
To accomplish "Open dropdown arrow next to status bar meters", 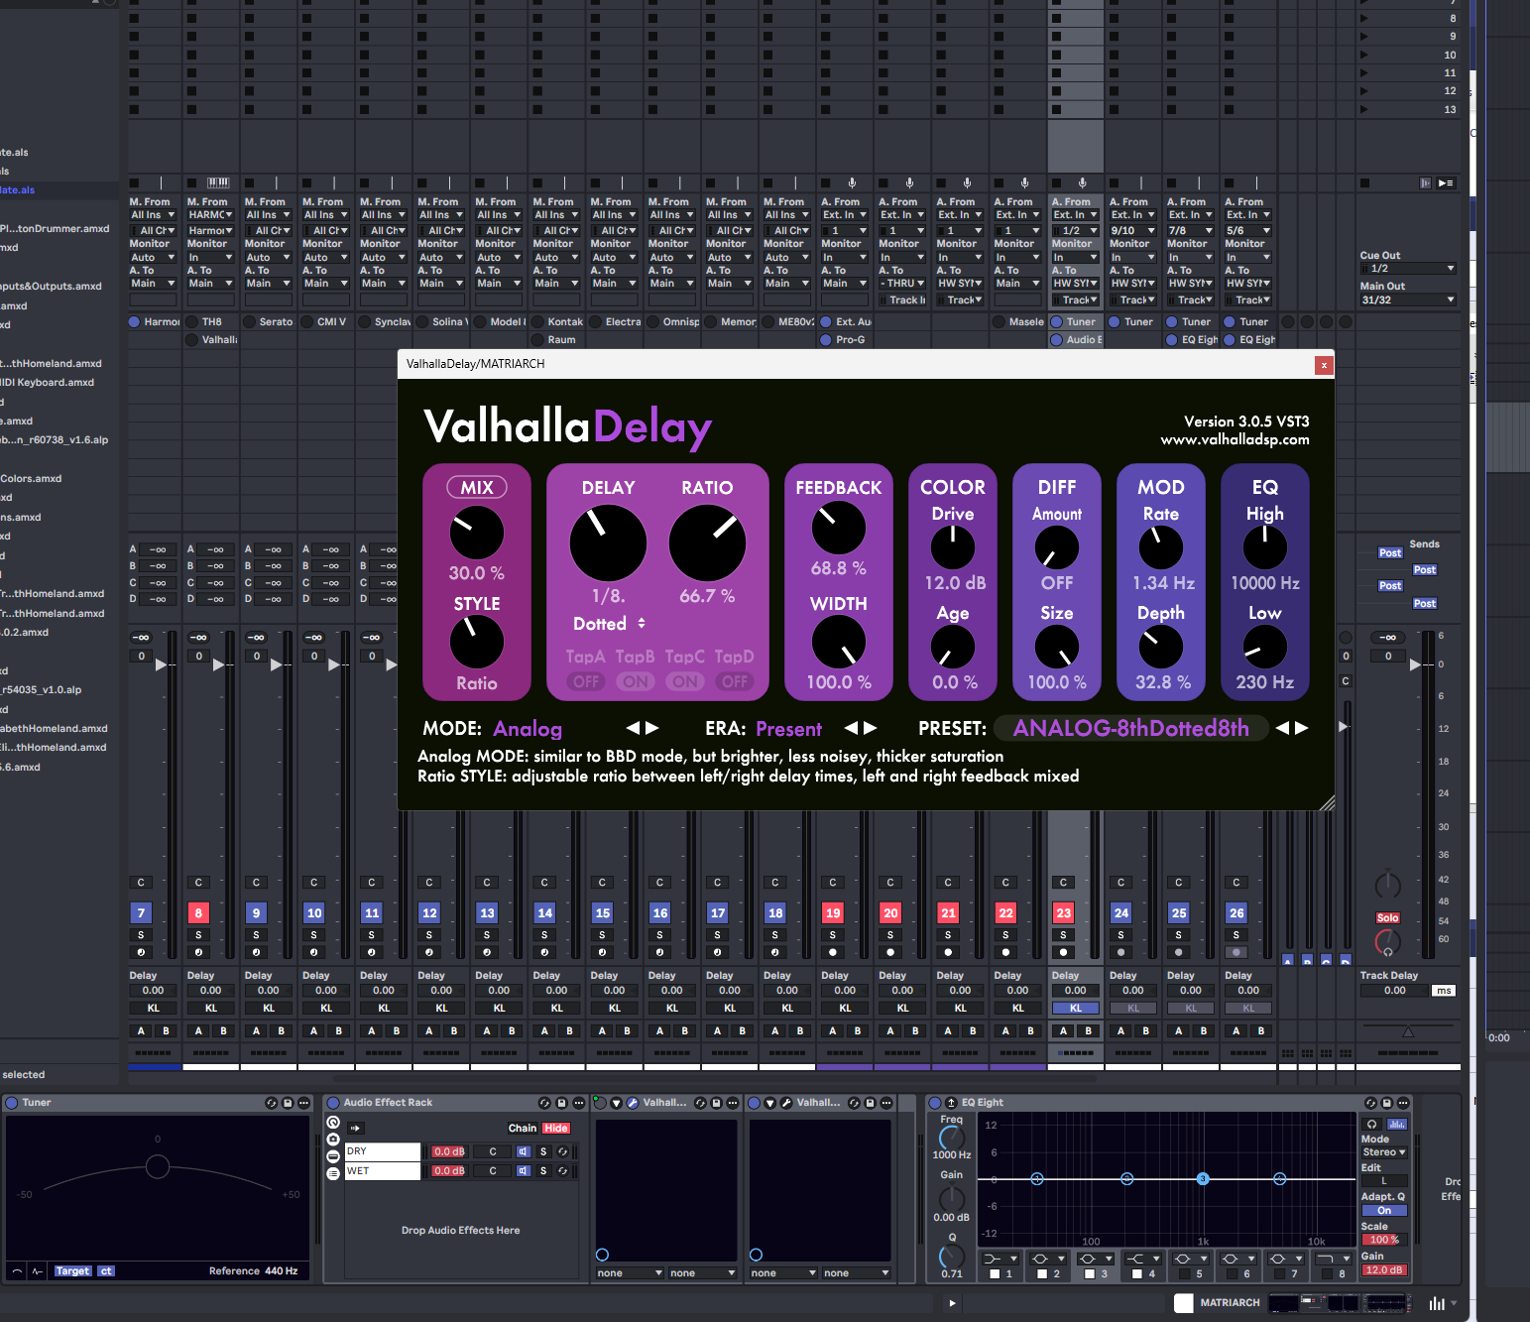I will click(x=1454, y=1303).
